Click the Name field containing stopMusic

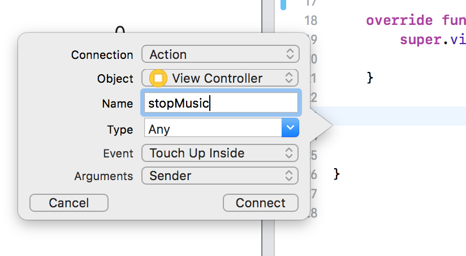point(221,103)
